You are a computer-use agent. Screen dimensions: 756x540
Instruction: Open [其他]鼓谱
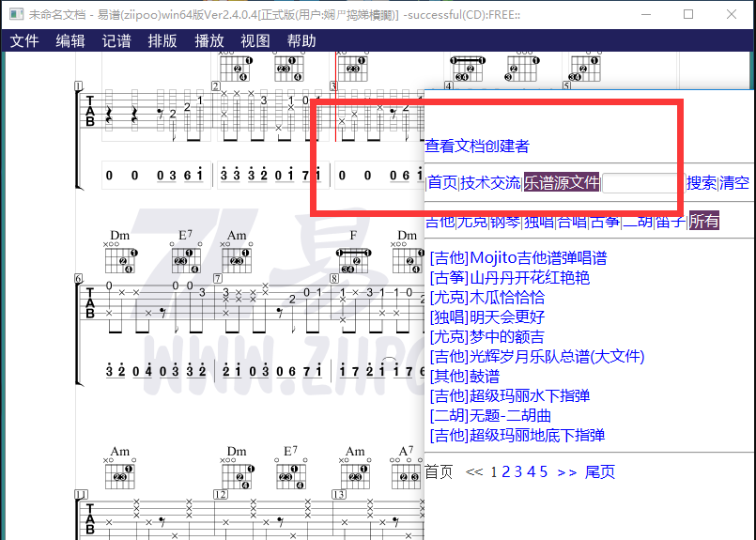click(464, 377)
